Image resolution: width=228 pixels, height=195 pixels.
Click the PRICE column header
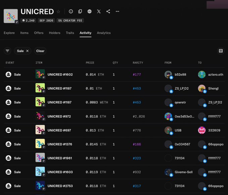pos(90,63)
